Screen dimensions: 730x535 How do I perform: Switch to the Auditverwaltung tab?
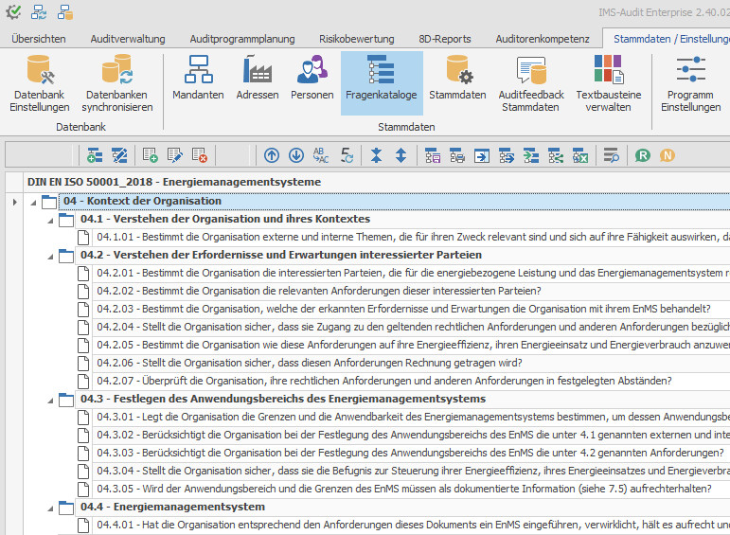(128, 39)
